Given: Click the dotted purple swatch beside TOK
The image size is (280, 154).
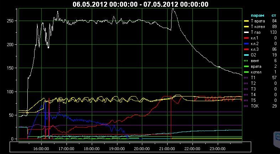Looking at the screenshot, I should coord(247,106).
